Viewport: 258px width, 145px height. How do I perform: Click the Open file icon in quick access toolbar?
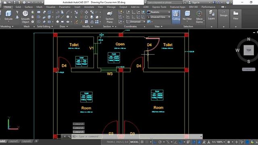10,2
